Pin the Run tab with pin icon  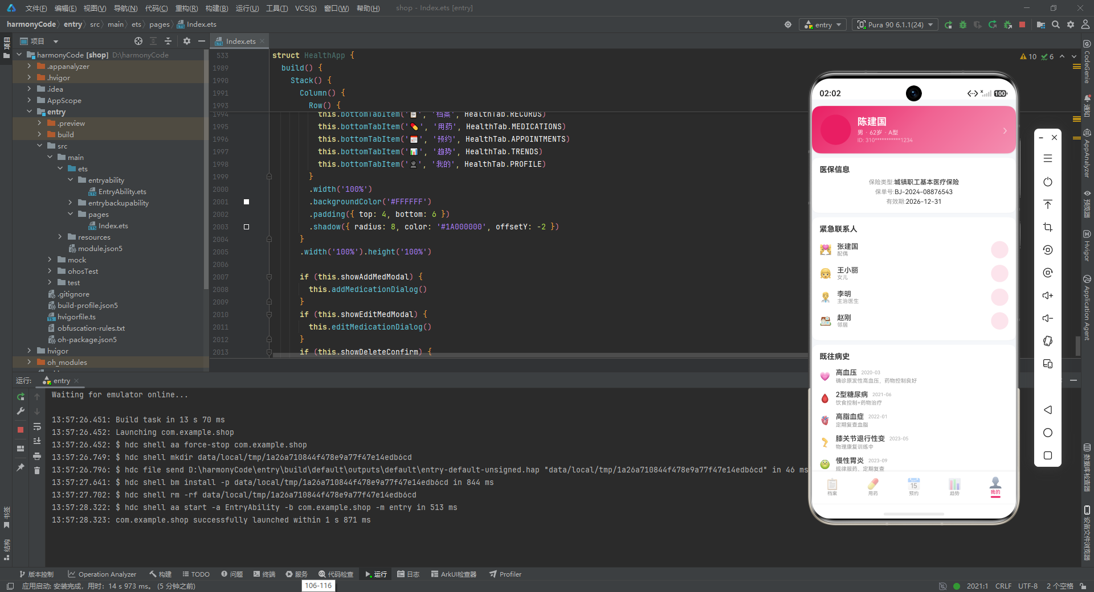tap(21, 467)
